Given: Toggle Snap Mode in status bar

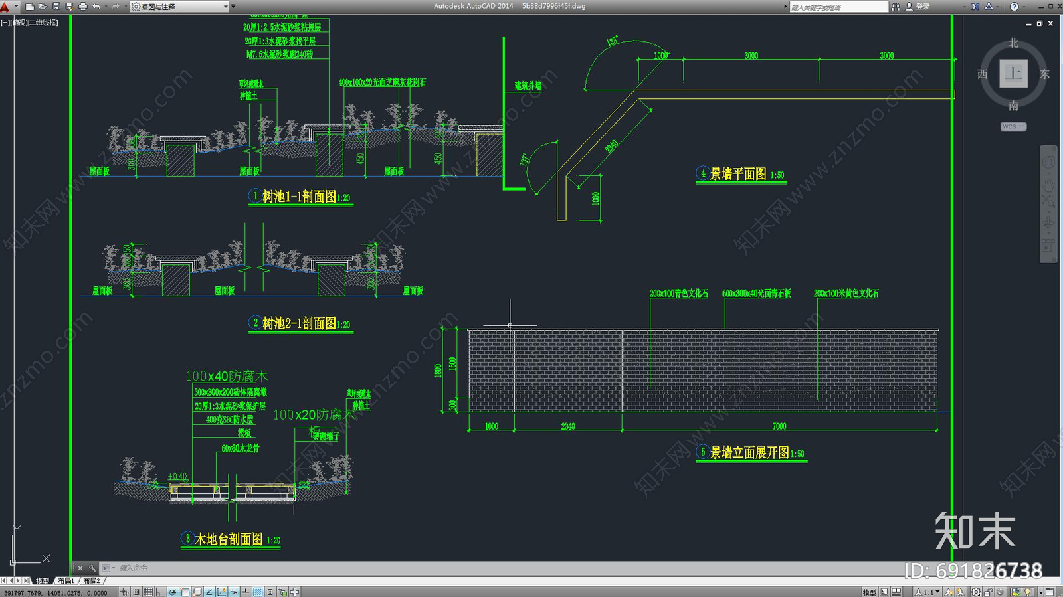Looking at the screenshot, I should coord(136,592).
